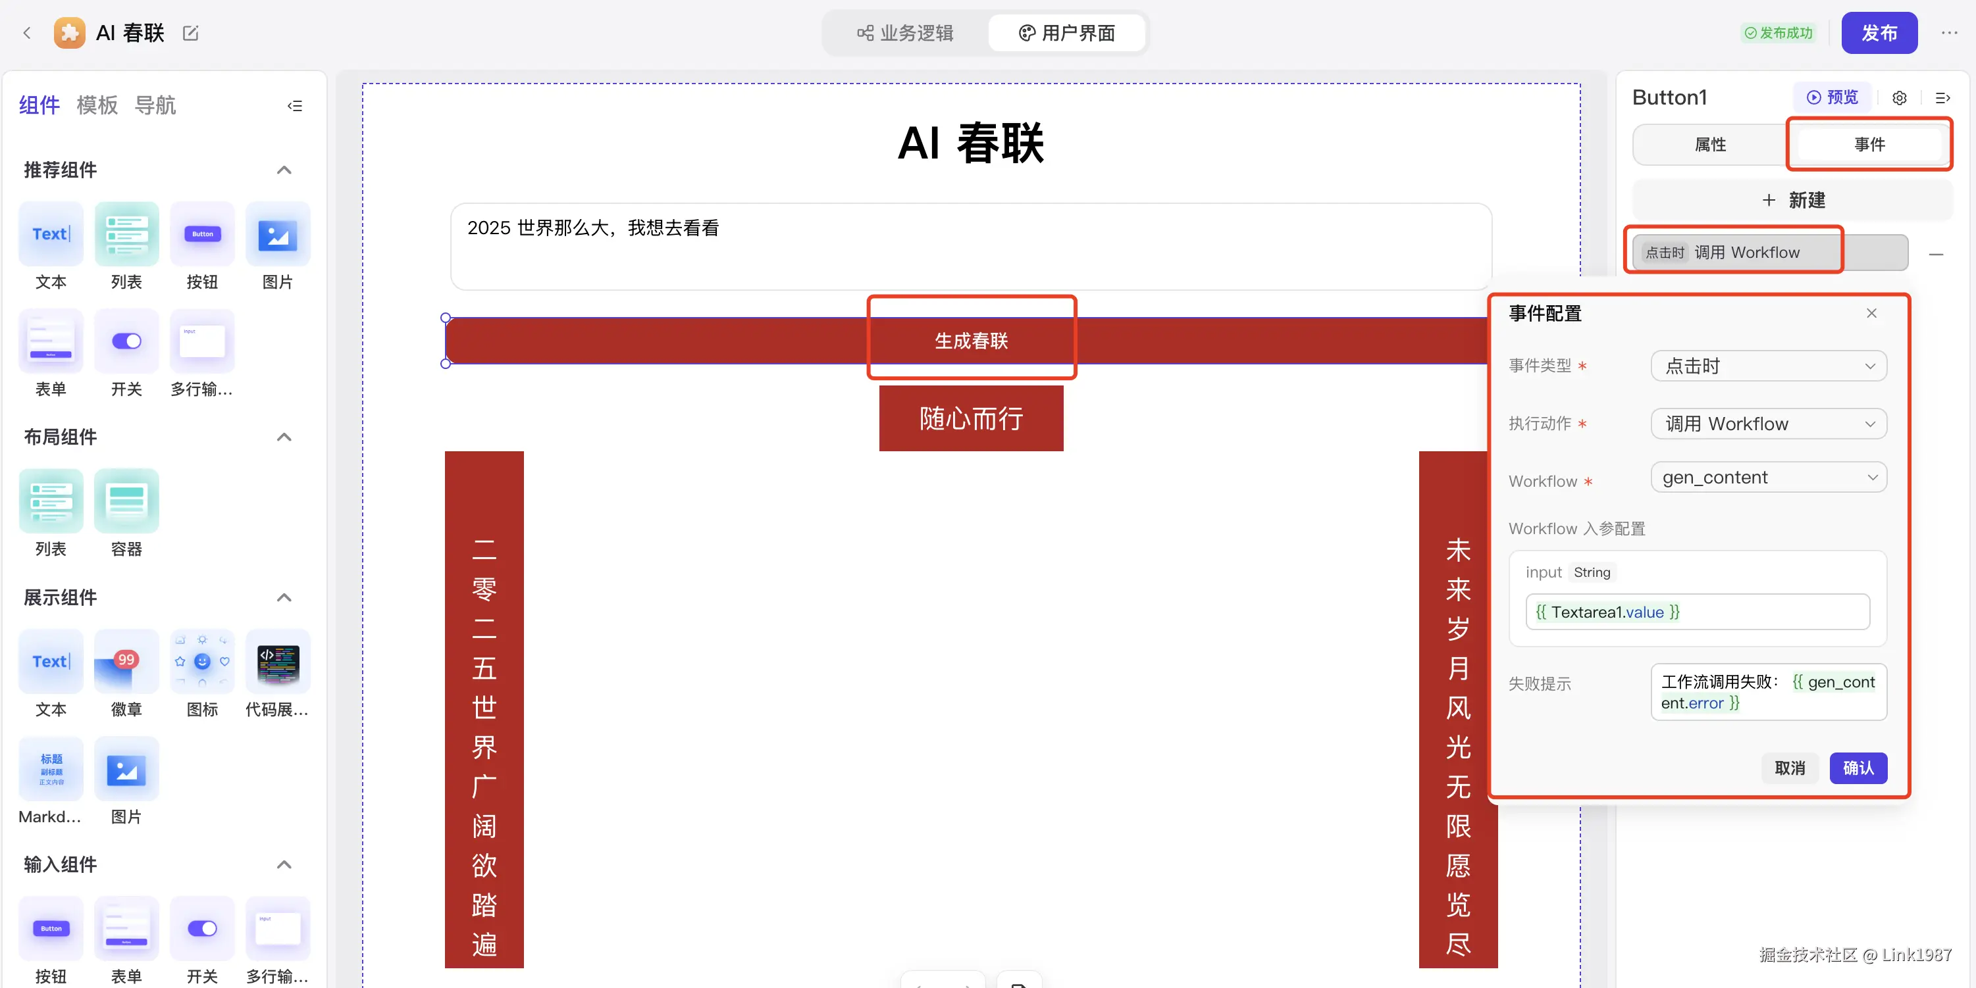The image size is (1976, 988).
Task: Click the edit app name pencil icon
Action: pos(190,33)
